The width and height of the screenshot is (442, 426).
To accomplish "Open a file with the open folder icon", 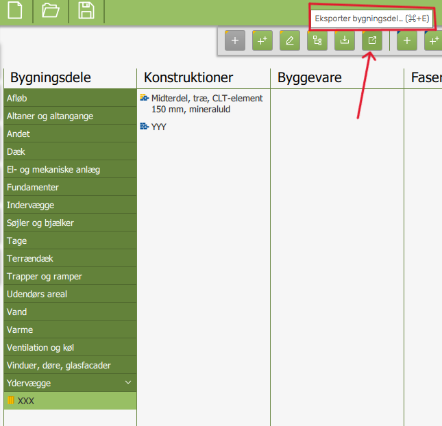I will [51, 11].
